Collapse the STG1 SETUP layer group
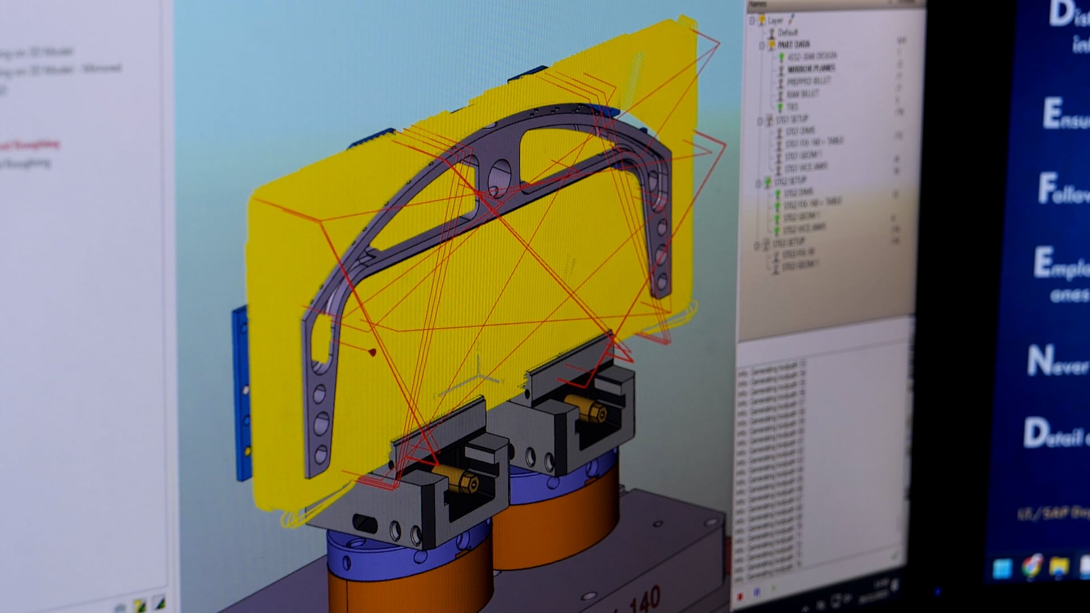Viewport: 1090px width, 613px height. [760, 121]
